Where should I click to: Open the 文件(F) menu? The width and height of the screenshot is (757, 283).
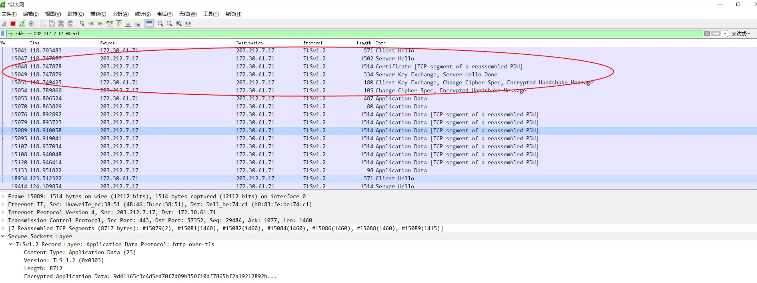click(9, 14)
